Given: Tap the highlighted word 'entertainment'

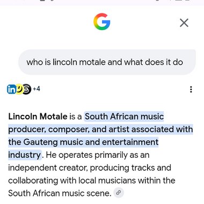Looking at the screenshot, I should pyautogui.click(x=130, y=142).
